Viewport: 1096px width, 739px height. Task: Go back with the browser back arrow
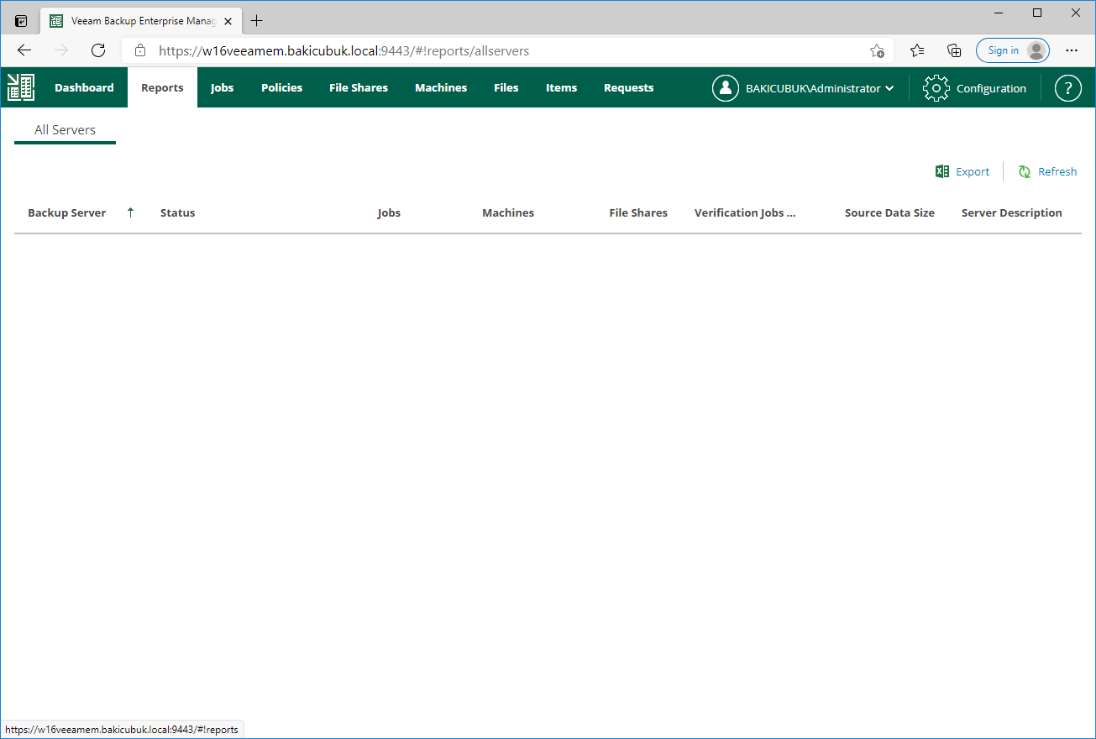24,50
